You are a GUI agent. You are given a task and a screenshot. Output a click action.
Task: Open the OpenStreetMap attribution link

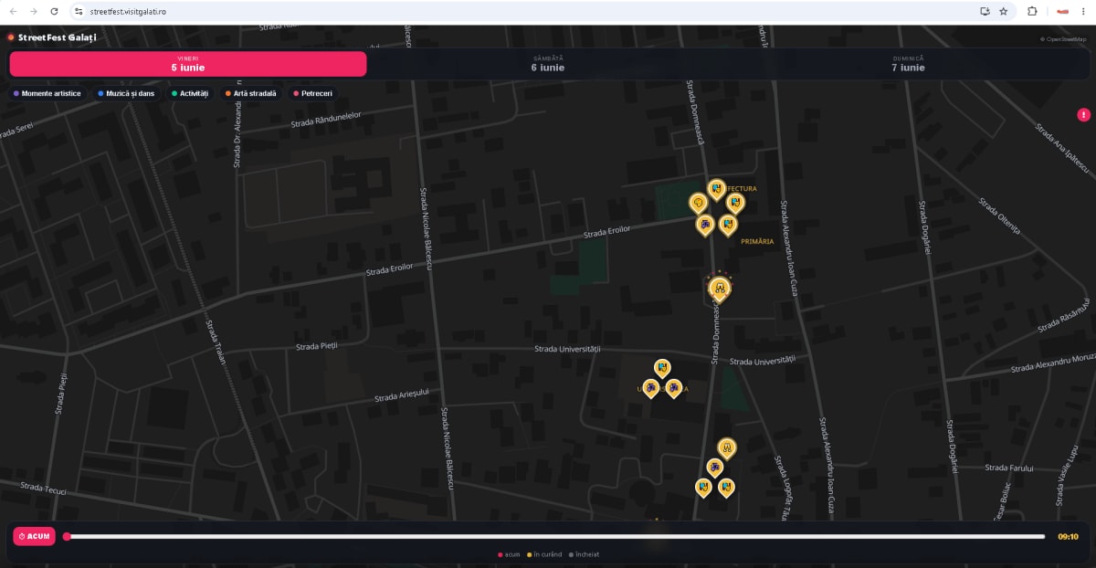[1065, 39]
